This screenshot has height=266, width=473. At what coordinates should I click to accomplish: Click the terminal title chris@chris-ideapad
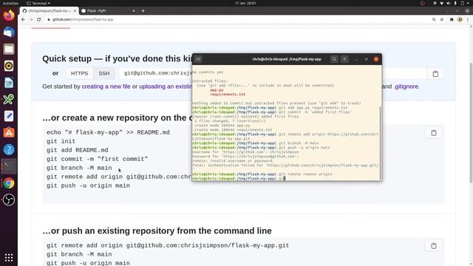tap(287, 59)
